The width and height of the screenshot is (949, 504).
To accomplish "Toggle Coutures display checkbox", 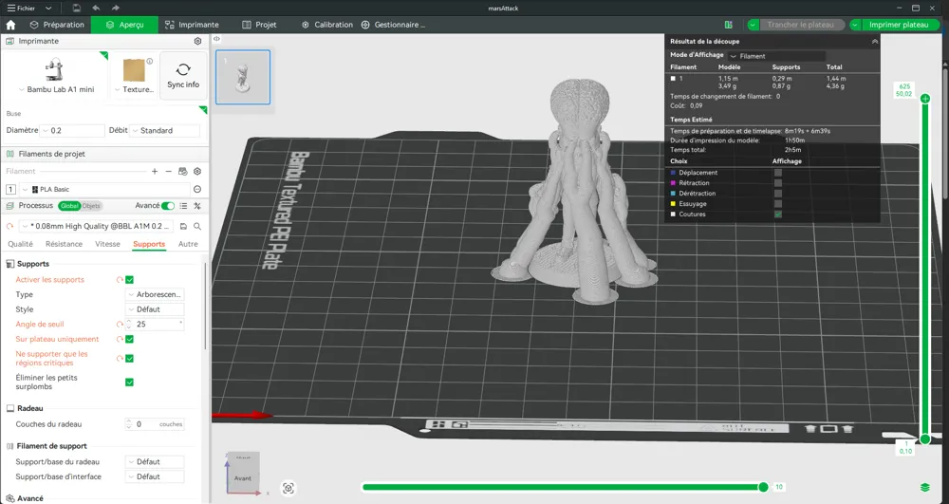I will pyautogui.click(x=778, y=215).
